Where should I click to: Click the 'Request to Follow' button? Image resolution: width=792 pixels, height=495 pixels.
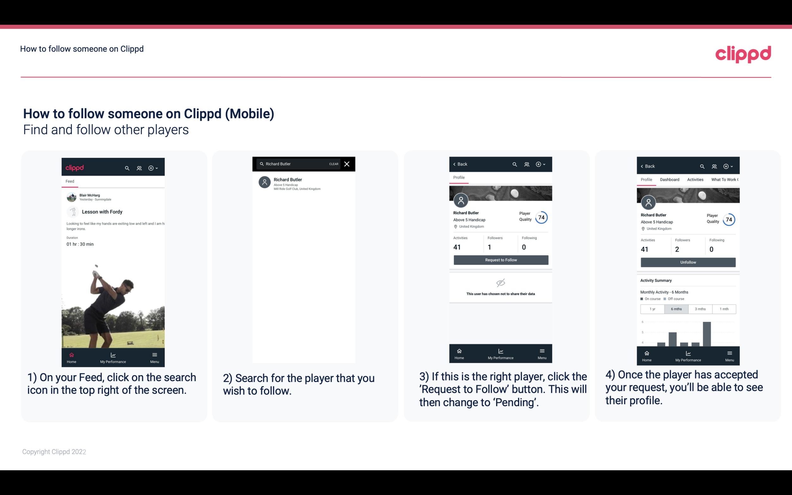(x=500, y=259)
